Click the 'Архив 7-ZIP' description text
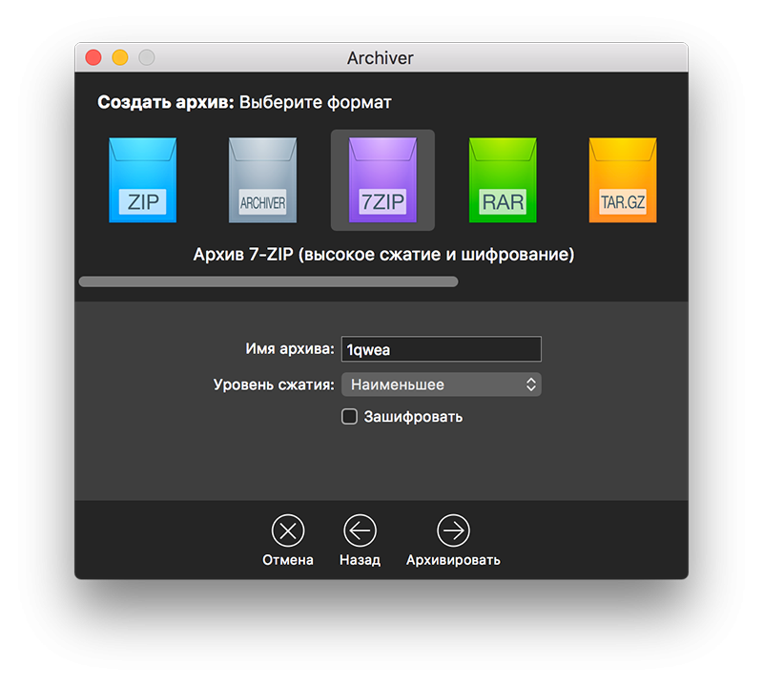This screenshot has width=763, height=686. [x=384, y=254]
